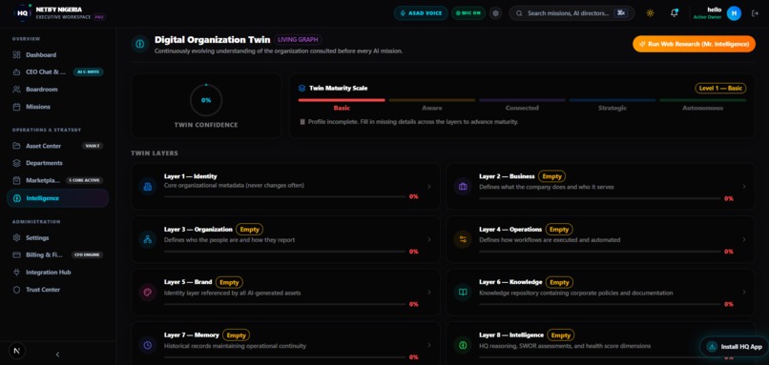Expand Layer 1 — Identity chevron
The height and width of the screenshot is (365, 769).
point(429,186)
